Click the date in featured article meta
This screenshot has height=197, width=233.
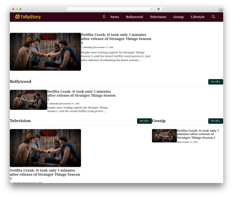coord(104,48)
